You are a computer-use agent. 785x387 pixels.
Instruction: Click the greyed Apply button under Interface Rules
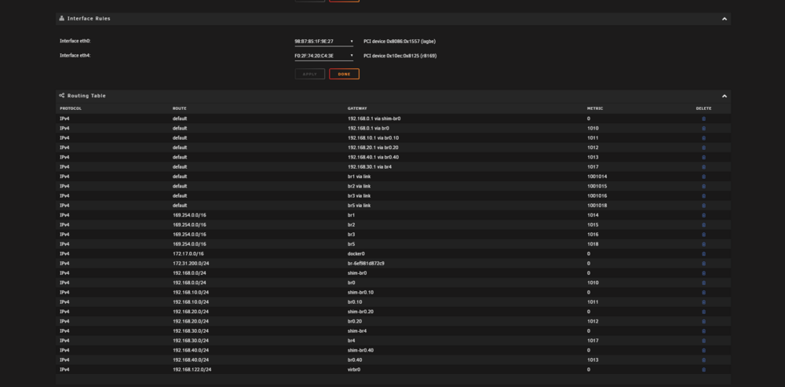tap(310, 74)
